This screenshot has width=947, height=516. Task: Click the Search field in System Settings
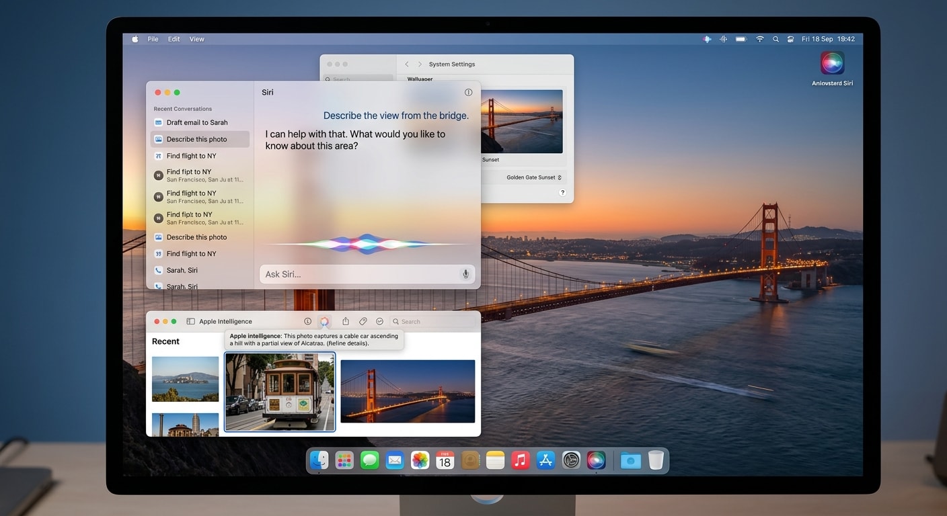coord(358,79)
